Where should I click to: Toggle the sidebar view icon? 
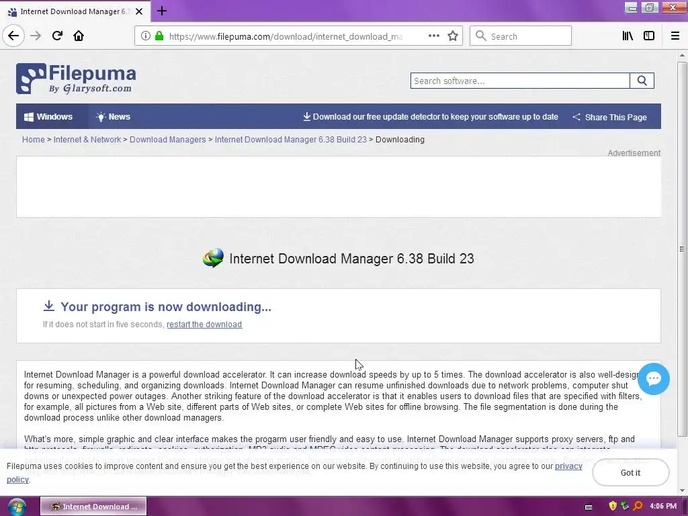649,36
